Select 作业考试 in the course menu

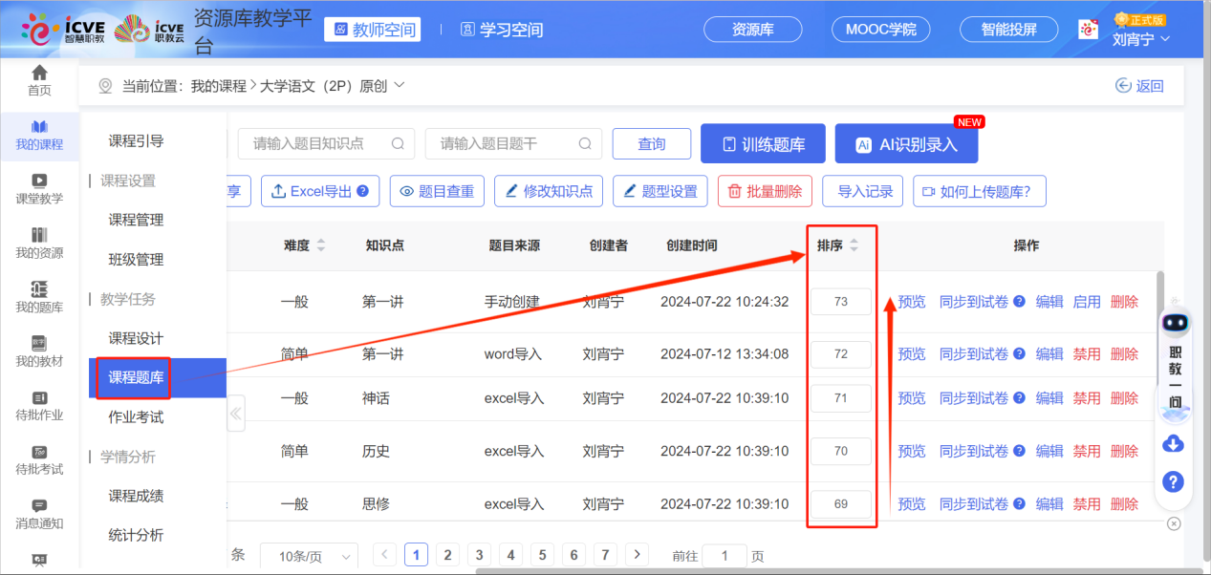click(136, 416)
